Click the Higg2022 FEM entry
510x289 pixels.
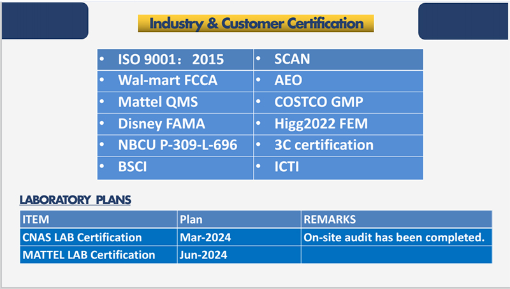coord(339,124)
